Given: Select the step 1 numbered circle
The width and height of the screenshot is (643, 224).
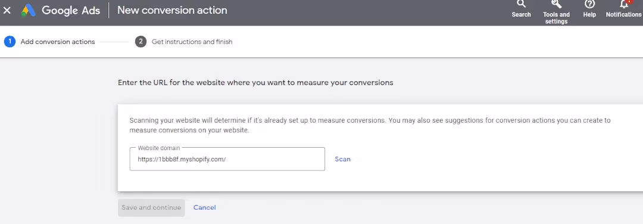Looking at the screenshot, I should pyautogui.click(x=10, y=42).
